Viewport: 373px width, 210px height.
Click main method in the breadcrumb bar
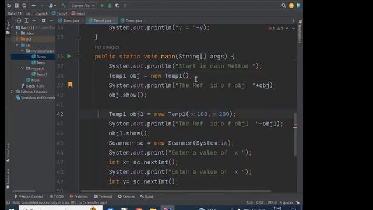78,13
